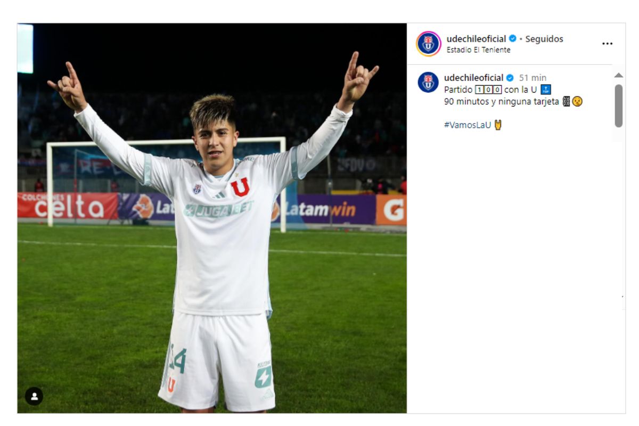Click the verified badge beside header username
Viewport: 639px width, 426px height.
pyautogui.click(x=513, y=39)
